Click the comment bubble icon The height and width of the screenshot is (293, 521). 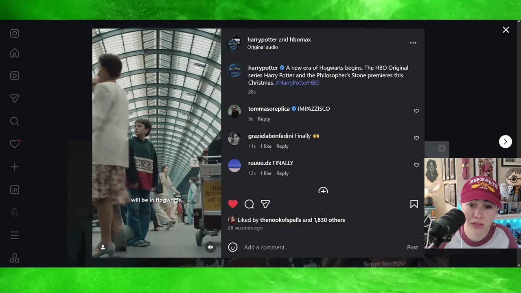point(249,204)
